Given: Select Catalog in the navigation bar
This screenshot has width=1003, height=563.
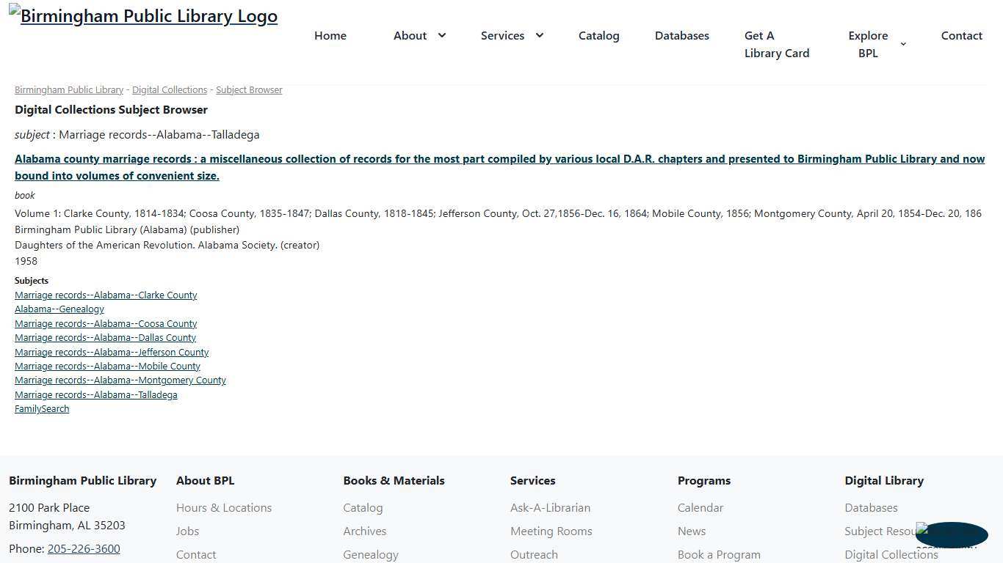Looking at the screenshot, I should (598, 35).
